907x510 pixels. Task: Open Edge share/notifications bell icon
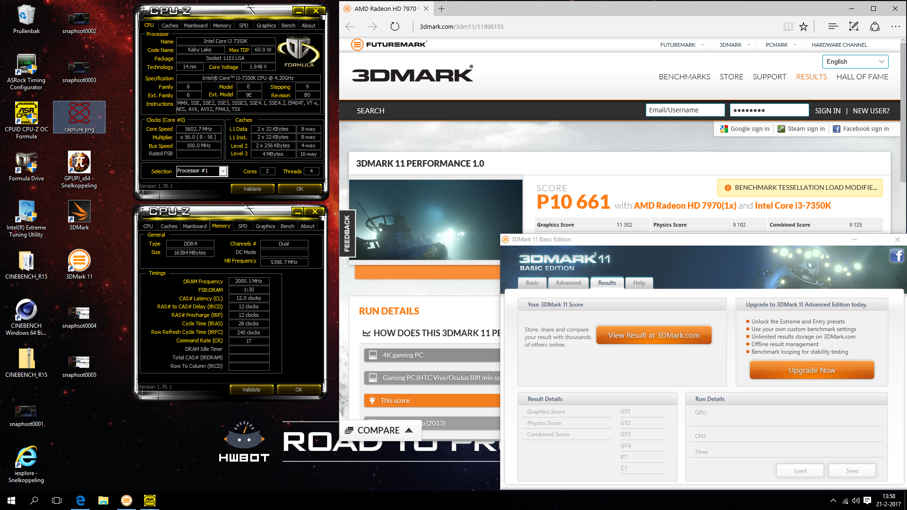875,26
